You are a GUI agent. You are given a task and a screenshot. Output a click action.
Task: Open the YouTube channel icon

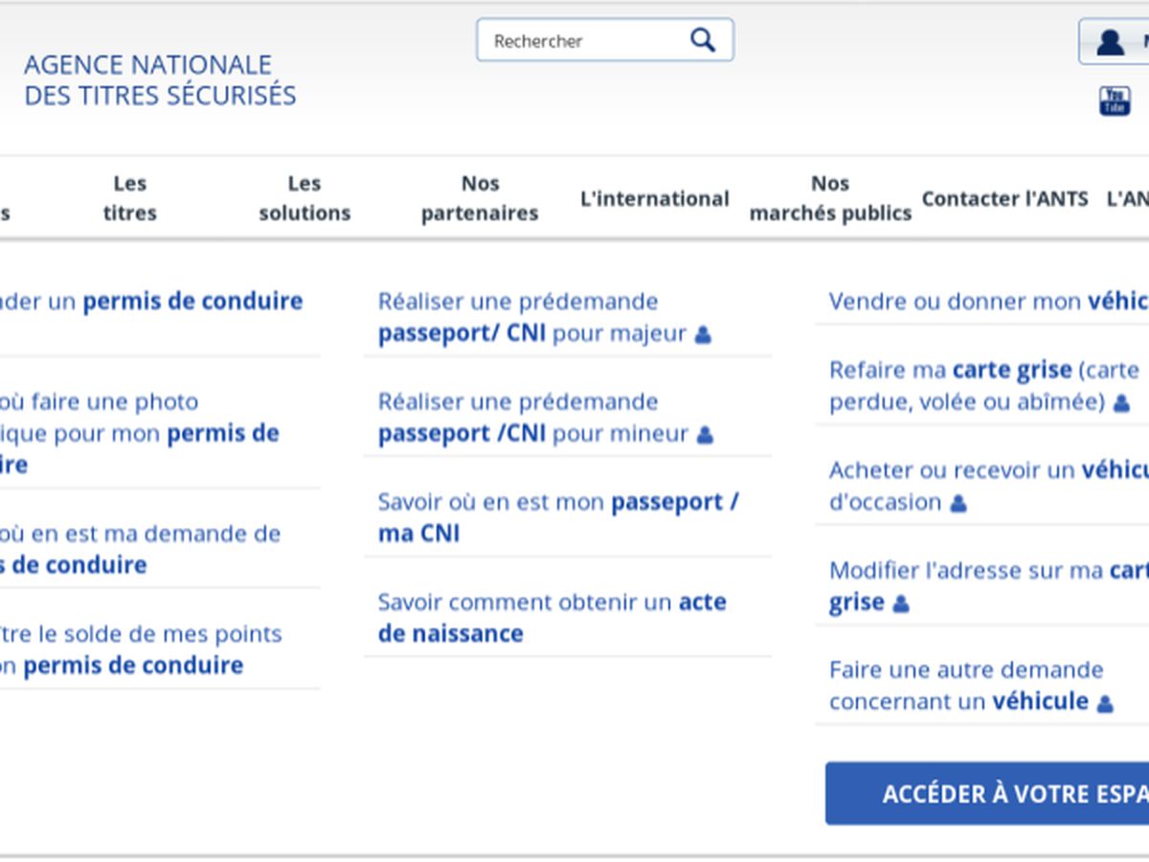pos(1114,101)
